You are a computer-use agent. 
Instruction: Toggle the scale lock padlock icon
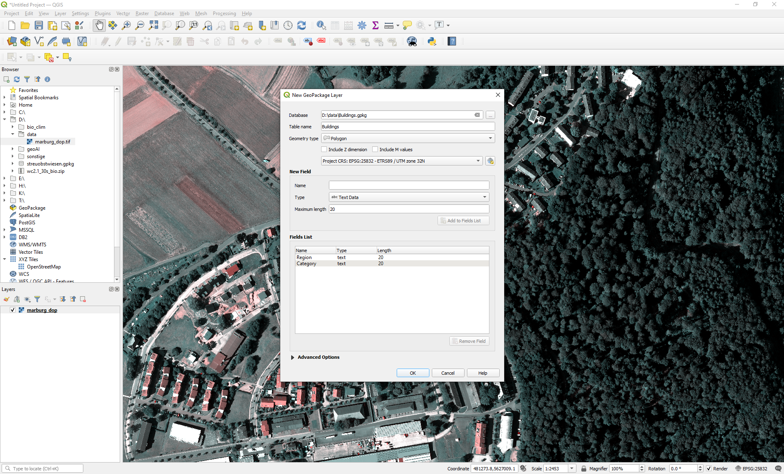pyautogui.click(x=584, y=468)
